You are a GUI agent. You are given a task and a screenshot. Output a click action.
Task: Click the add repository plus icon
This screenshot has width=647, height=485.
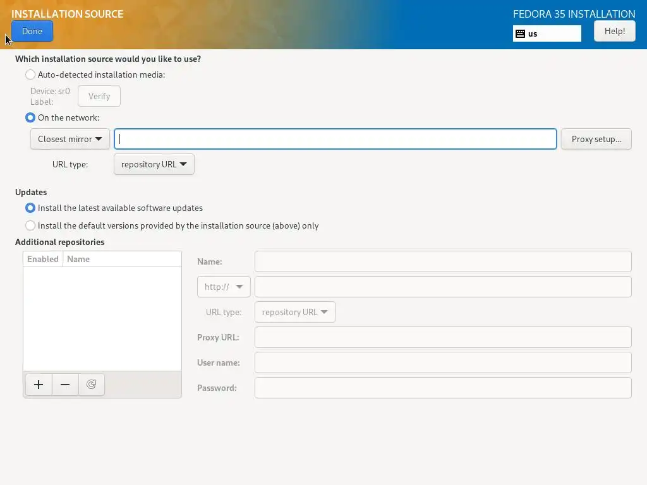pos(39,385)
